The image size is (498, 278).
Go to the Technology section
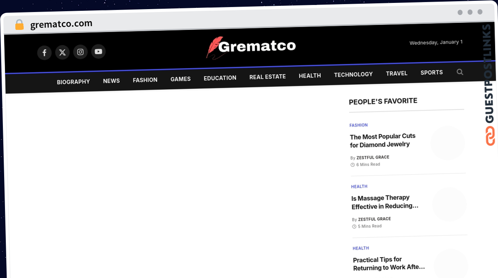(x=353, y=74)
